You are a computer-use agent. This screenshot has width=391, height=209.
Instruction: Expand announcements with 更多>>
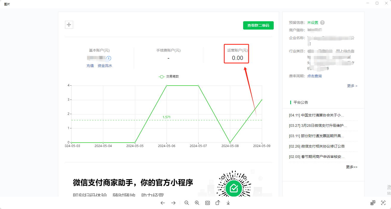tap(351, 167)
